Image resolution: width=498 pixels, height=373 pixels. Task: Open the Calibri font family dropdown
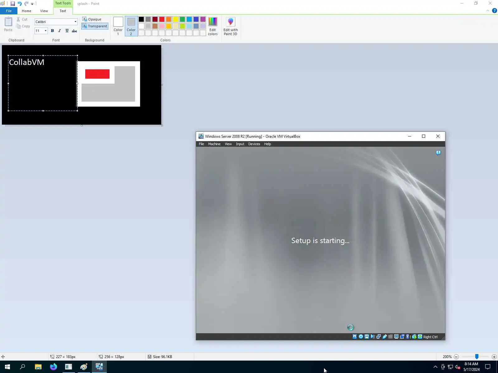(75, 22)
